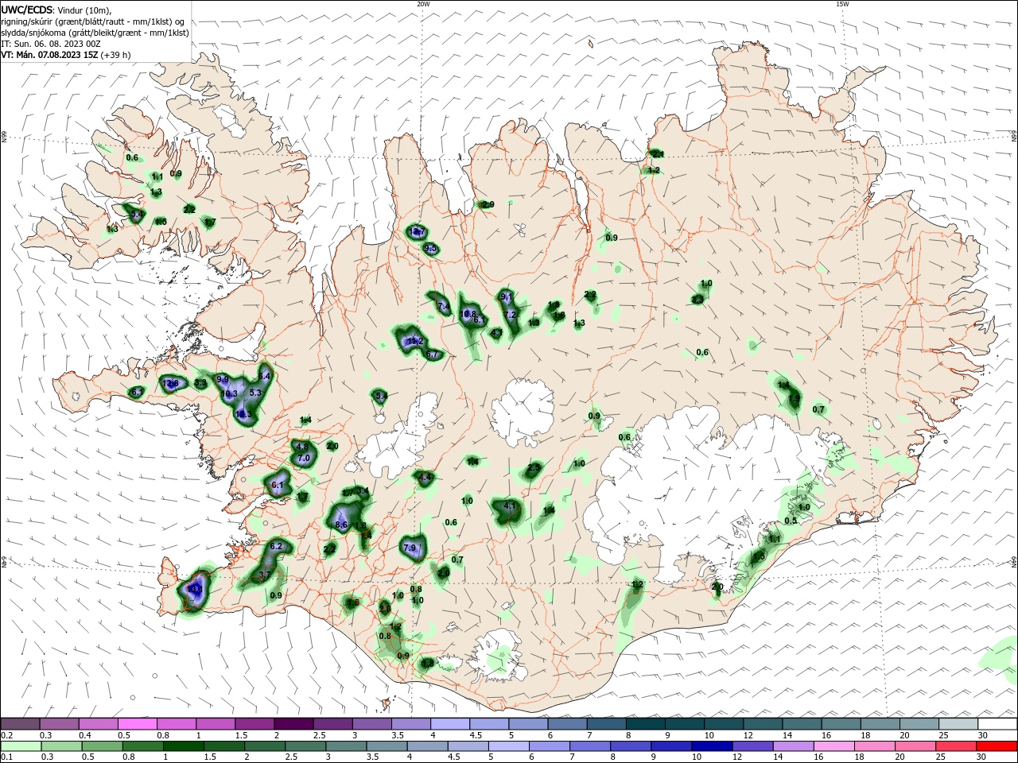This screenshot has height=763, width=1018.
Task: Click the 6.4 precipitation value
Action: coord(266,376)
